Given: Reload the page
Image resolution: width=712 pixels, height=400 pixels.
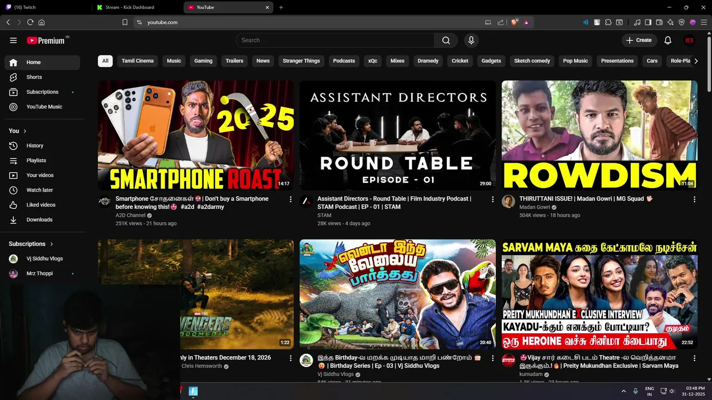Looking at the screenshot, I should pos(30,22).
